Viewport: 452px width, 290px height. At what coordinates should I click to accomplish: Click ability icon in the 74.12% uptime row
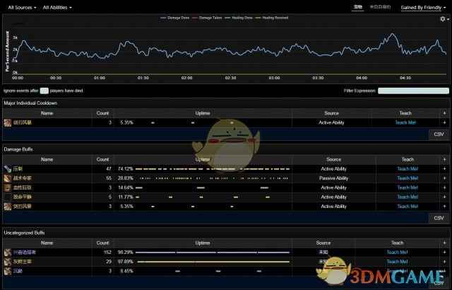click(7, 169)
